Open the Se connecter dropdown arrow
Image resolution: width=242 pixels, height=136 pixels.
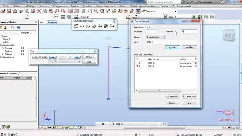[216, 2]
